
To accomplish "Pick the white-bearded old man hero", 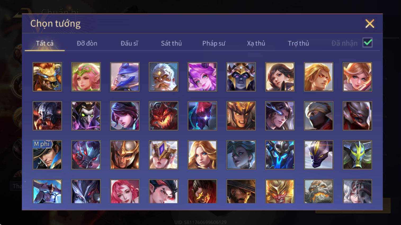I will coord(163,77).
